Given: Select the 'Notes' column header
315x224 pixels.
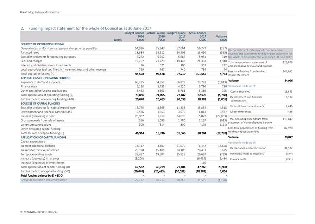Looking at the screenshot, I should (118, 40).
